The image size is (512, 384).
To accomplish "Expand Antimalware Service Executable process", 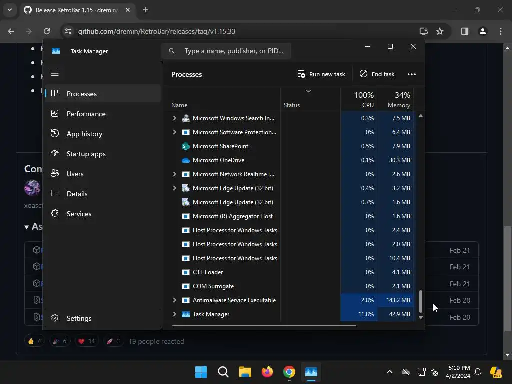I will (x=174, y=300).
